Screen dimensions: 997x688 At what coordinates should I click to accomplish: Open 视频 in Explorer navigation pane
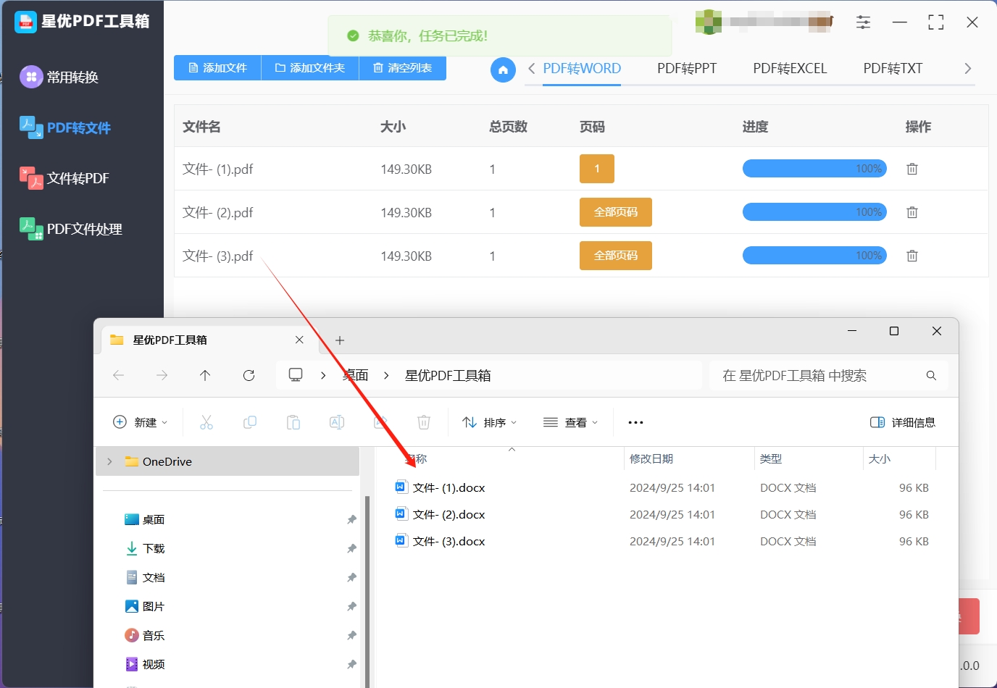(145, 664)
